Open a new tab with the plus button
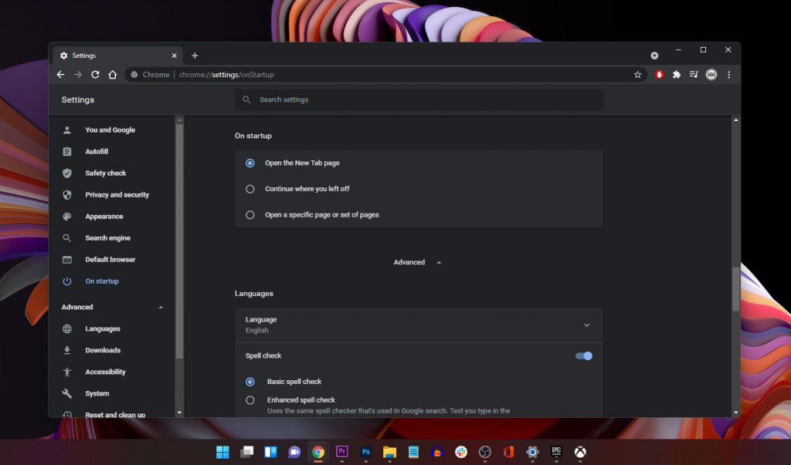Viewport: 791px width, 465px height. pyautogui.click(x=195, y=56)
